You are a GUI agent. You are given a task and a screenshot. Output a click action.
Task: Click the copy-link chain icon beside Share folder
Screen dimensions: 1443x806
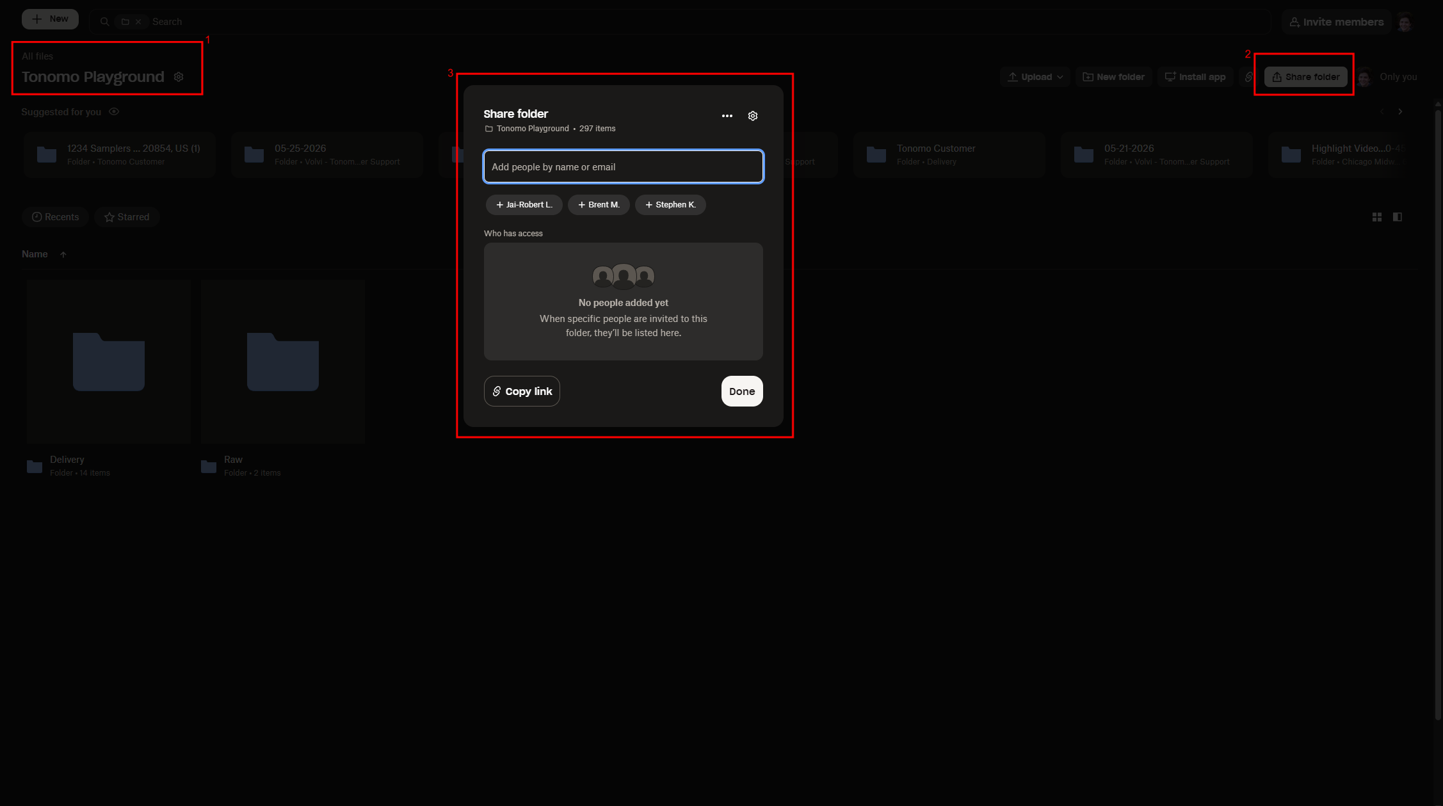[x=1248, y=77]
